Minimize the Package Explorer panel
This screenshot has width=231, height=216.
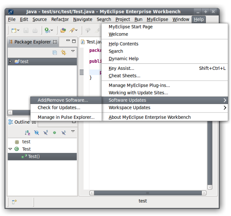tap(68, 40)
